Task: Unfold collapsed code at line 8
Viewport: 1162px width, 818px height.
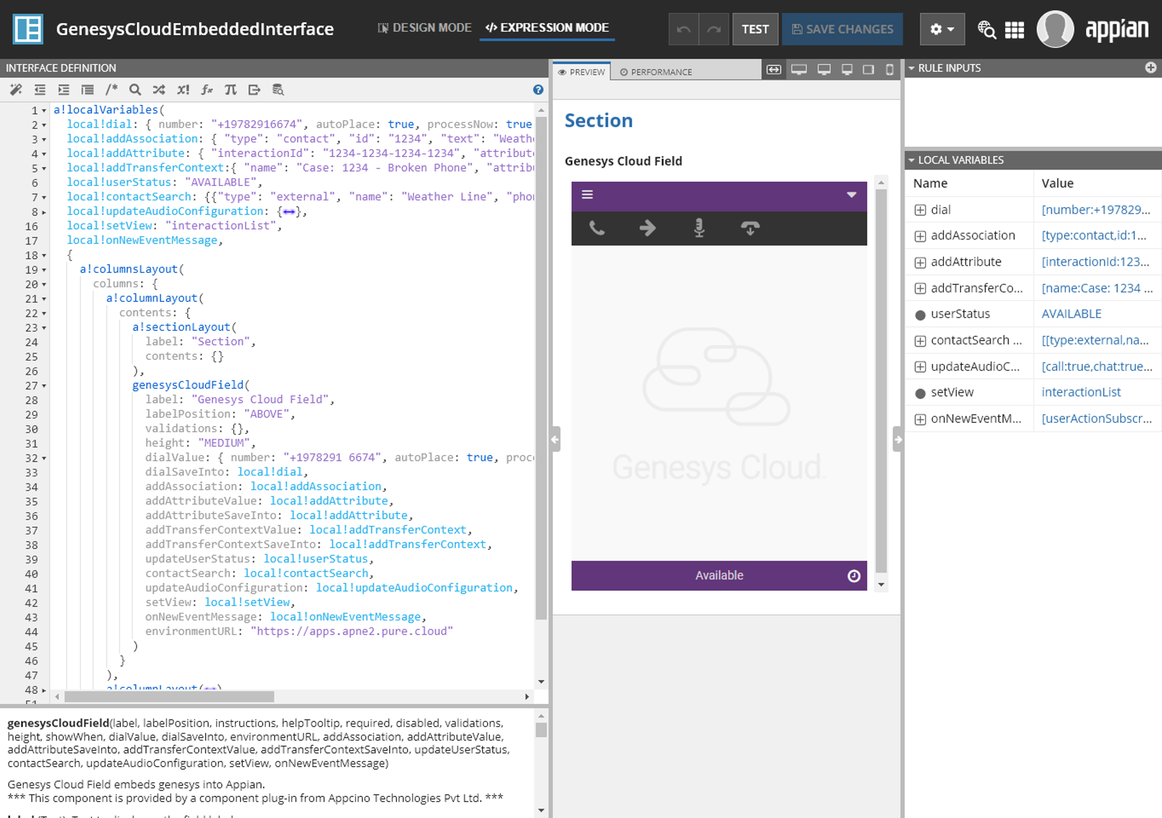Action: point(44,212)
